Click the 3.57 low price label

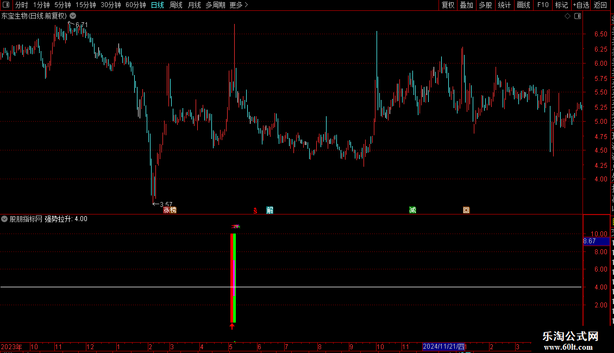[x=166, y=204]
